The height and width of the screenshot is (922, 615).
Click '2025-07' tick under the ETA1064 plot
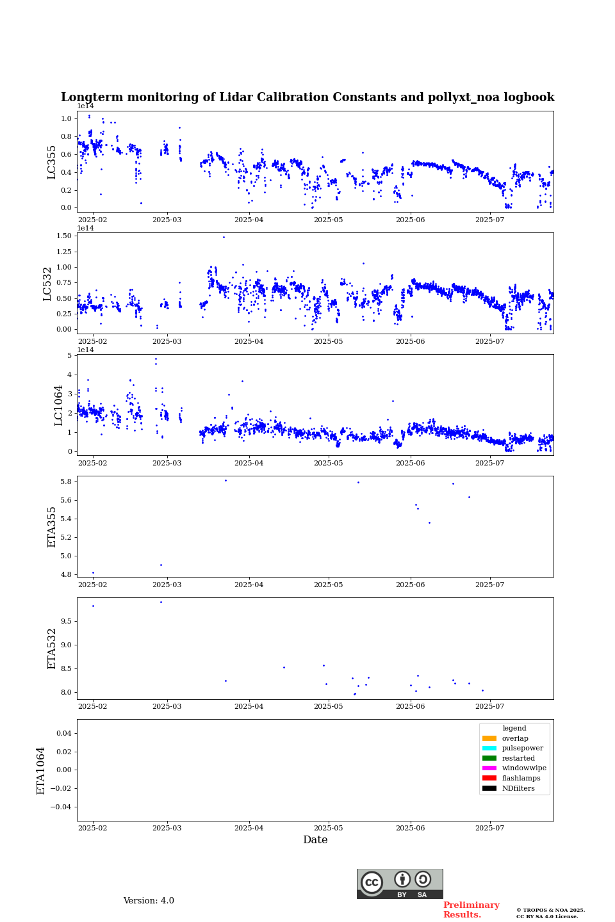[x=489, y=828]
